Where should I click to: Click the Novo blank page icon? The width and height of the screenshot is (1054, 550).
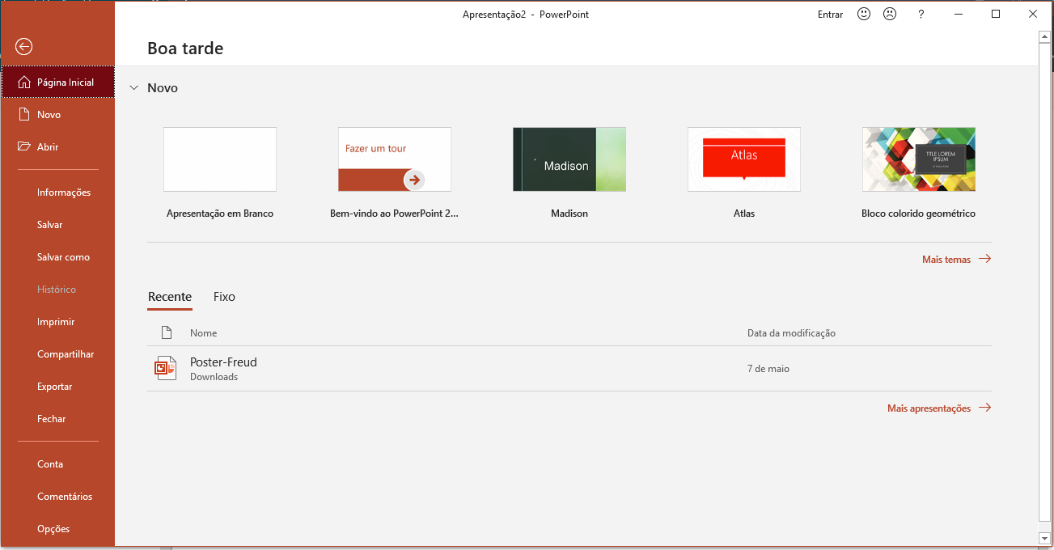(x=23, y=115)
